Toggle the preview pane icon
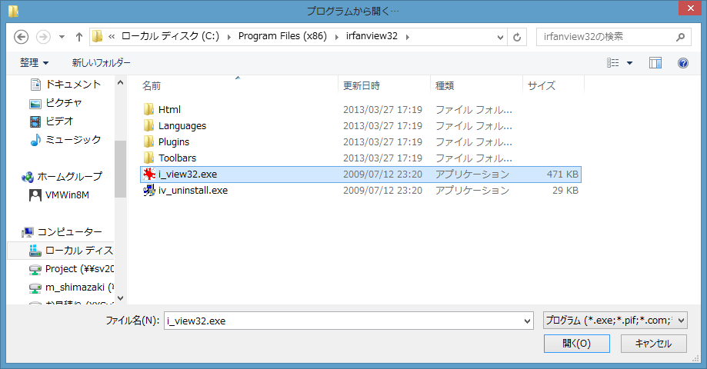Image resolution: width=707 pixels, height=369 pixels. pos(655,62)
